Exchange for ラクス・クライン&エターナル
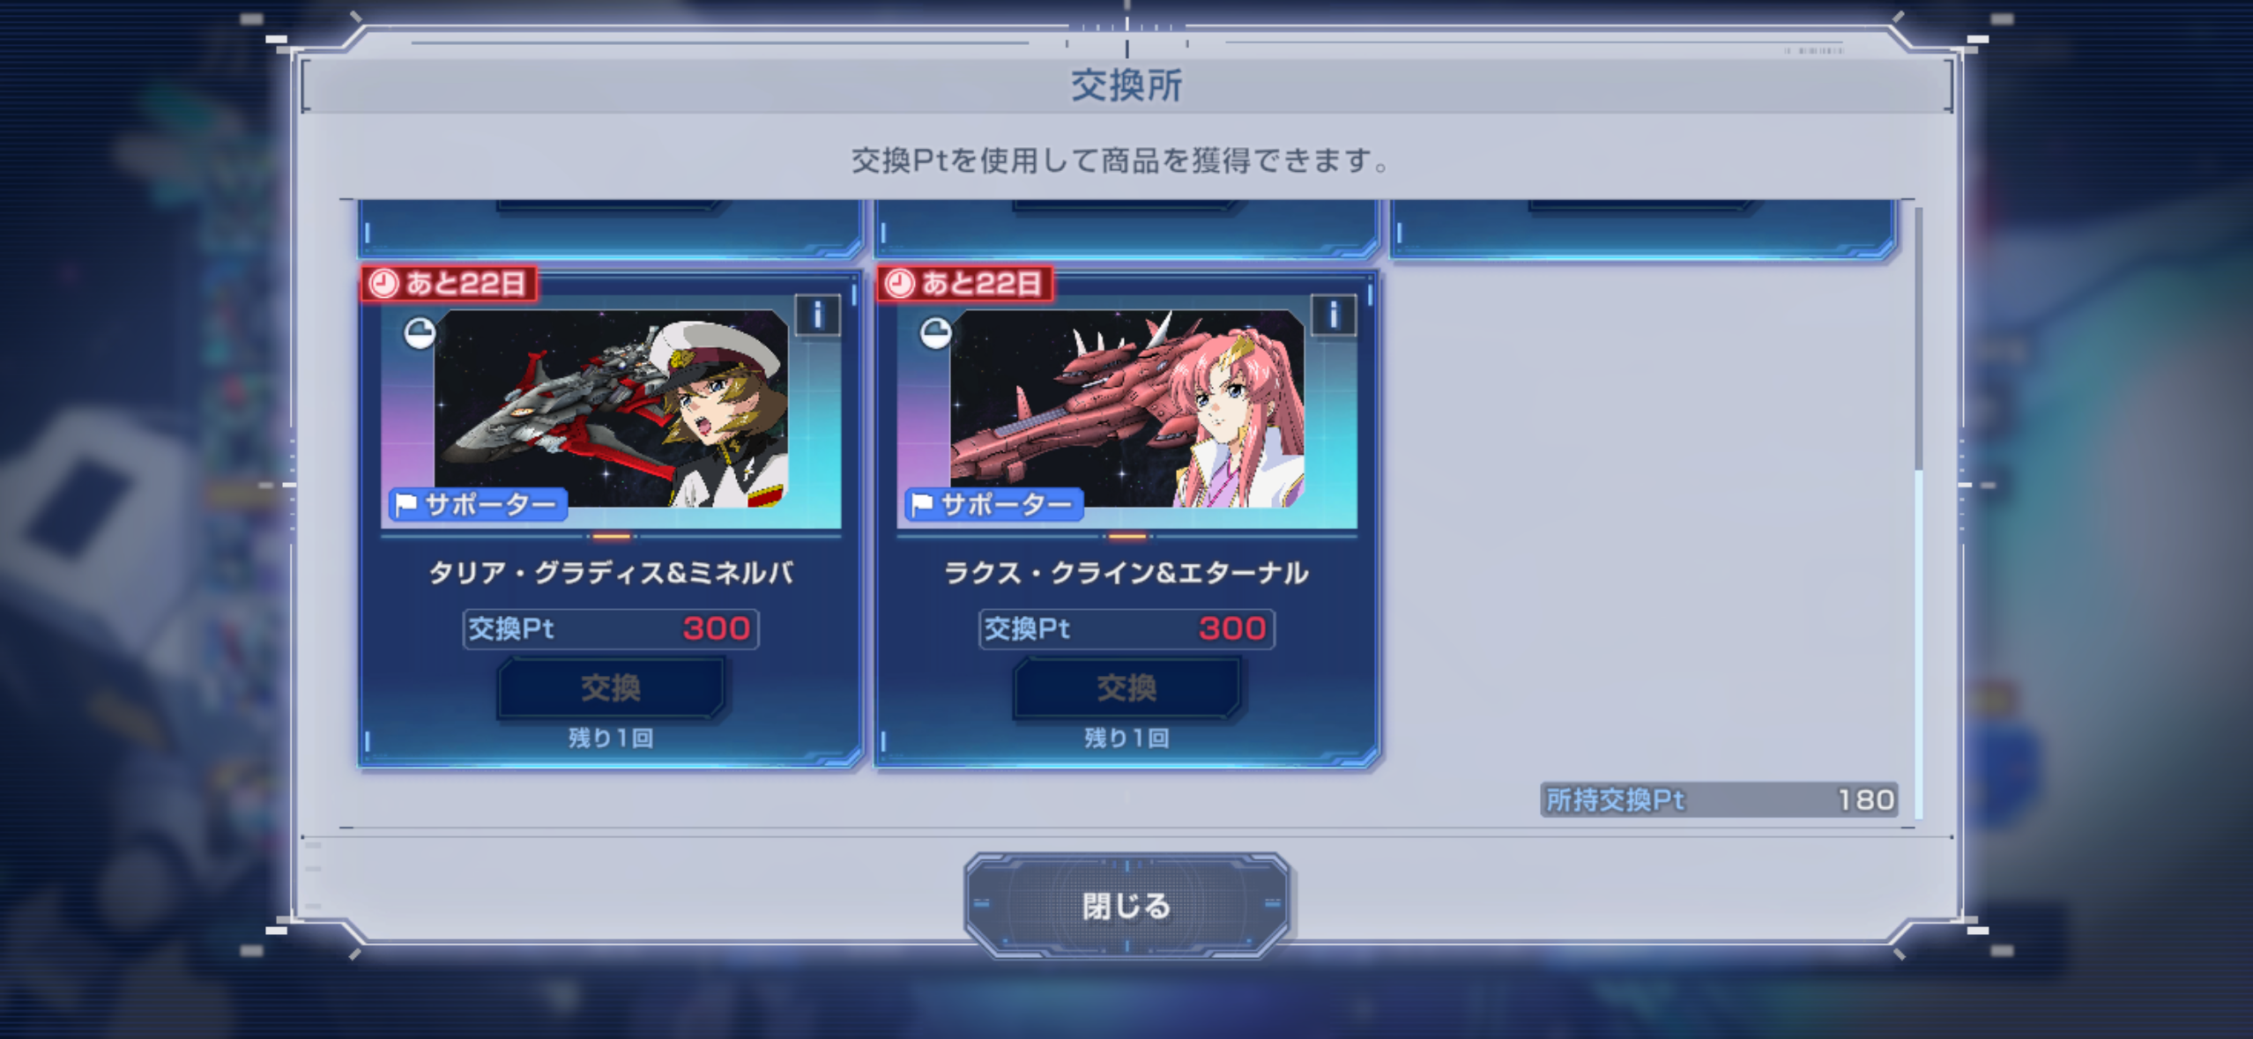This screenshot has height=1039, width=2253. [x=1126, y=687]
